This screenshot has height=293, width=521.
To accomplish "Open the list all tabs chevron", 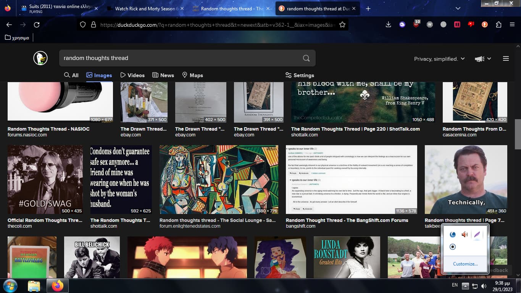I will tap(458, 8).
